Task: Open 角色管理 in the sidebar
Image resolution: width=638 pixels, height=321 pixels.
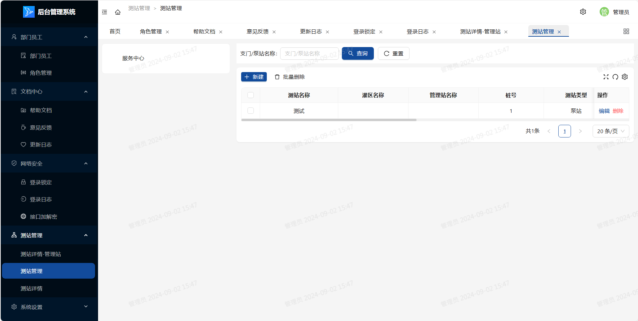Action: point(49,73)
